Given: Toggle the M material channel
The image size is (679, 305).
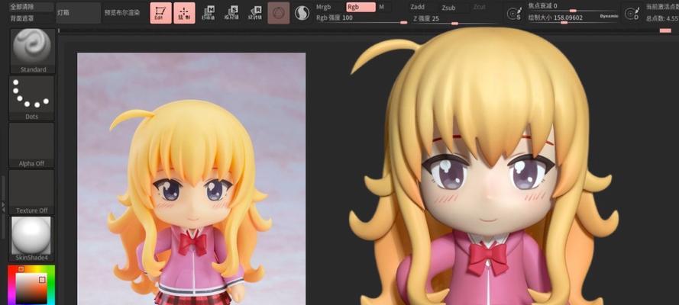Looking at the screenshot, I should click(x=381, y=7).
